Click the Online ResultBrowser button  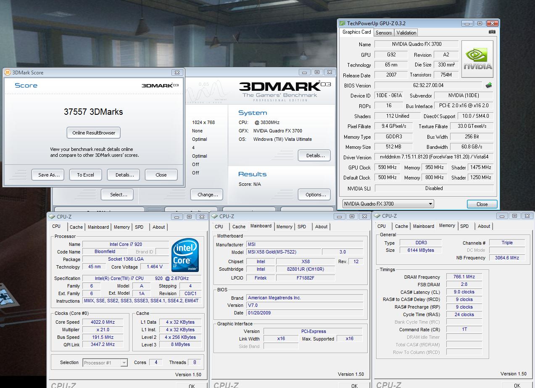coord(94,133)
